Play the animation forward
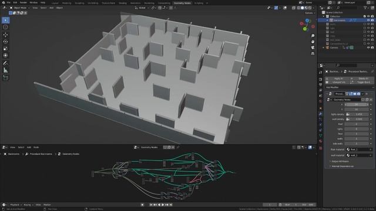The height and width of the screenshot is (211, 376). point(163,205)
